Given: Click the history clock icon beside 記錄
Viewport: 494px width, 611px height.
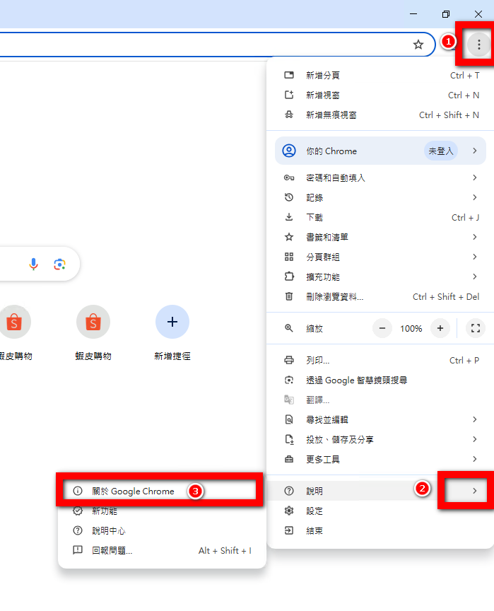Looking at the screenshot, I should (x=289, y=197).
